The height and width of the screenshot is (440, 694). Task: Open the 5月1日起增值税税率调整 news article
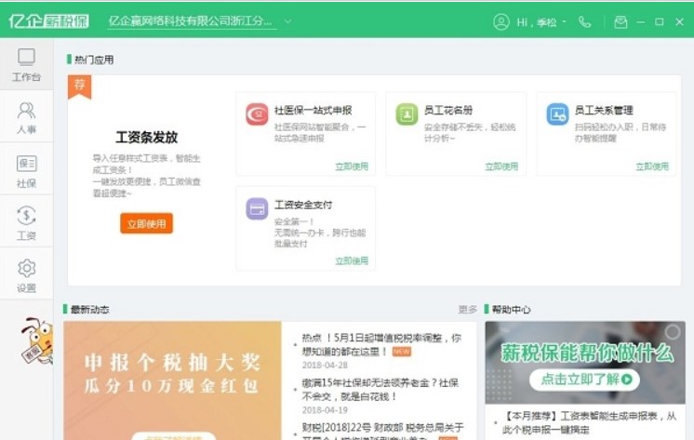pyautogui.click(x=380, y=344)
